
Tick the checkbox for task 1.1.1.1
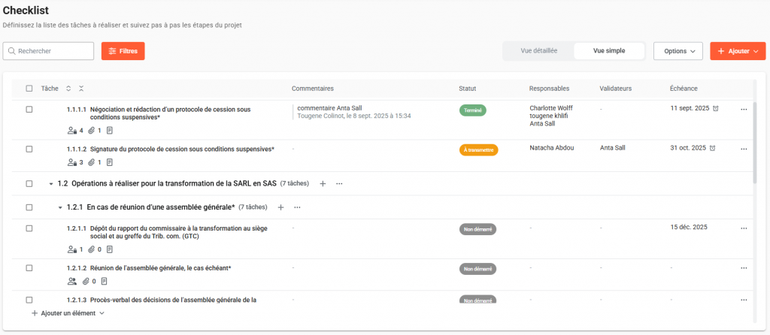tap(29, 110)
